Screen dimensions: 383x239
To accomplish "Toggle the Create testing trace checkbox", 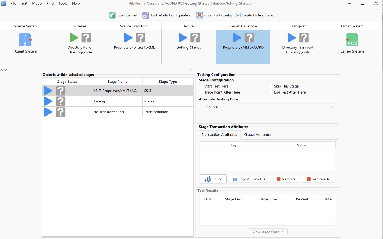I will [238, 15].
